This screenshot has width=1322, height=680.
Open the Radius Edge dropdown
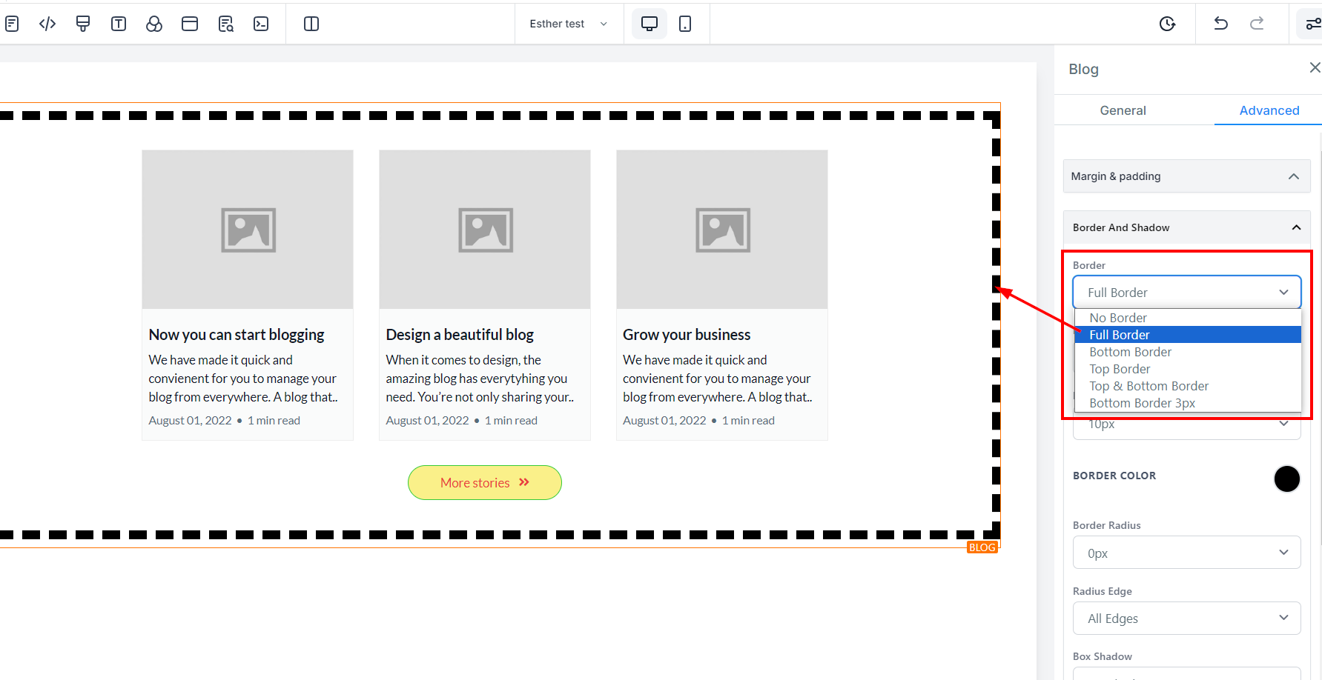point(1186,619)
